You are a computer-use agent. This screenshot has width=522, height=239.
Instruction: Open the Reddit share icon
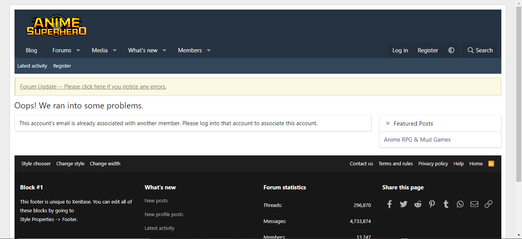pyautogui.click(x=418, y=204)
